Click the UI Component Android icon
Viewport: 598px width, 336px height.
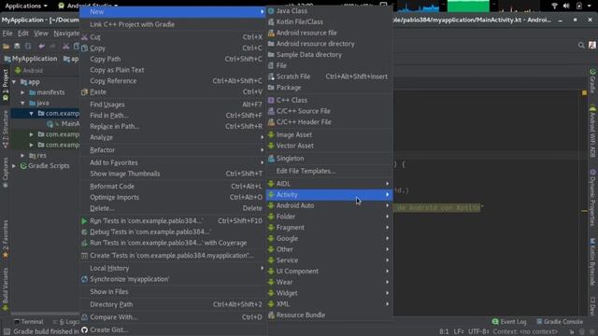[x=271, y=272]
